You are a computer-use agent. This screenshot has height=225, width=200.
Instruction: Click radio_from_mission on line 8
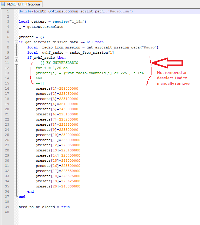coord(61,47)
